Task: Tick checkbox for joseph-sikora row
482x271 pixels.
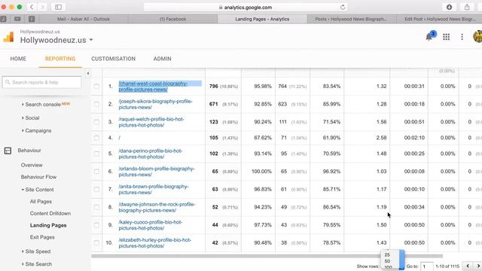Action: tap(96, 104)
